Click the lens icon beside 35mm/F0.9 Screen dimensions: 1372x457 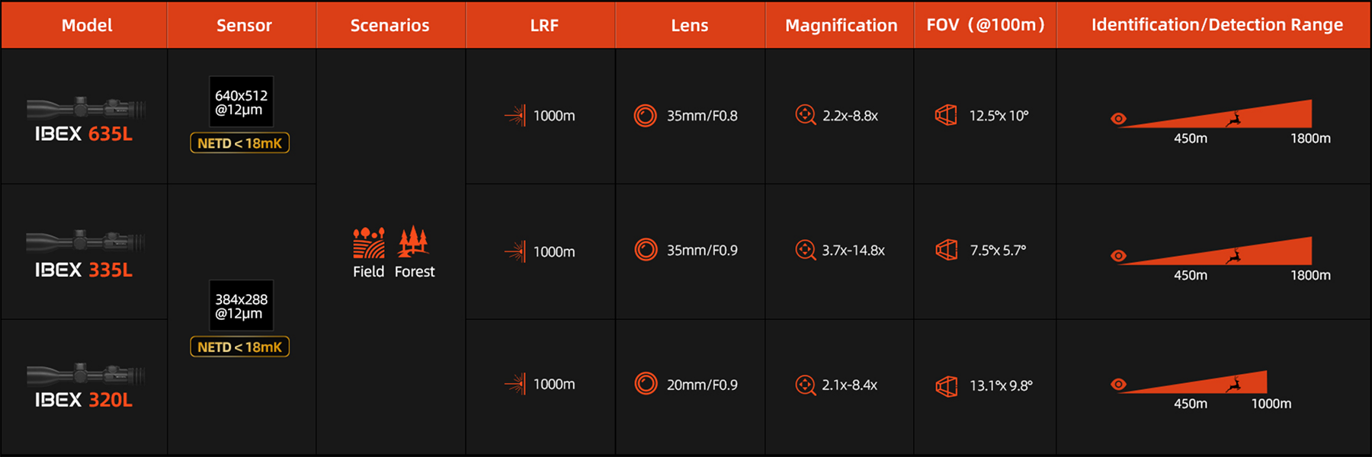pos(646,250)
